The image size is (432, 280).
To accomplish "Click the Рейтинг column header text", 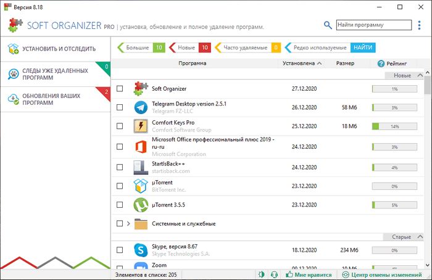I will tap(396, 64).
